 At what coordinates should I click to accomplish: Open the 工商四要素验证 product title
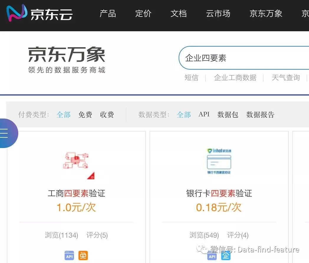[76, 193]
